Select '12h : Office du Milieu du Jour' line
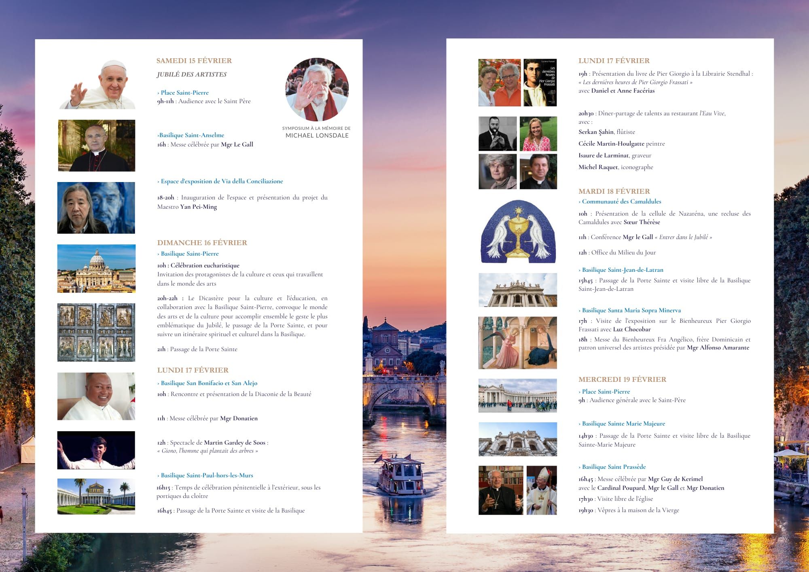 point(617,252)
